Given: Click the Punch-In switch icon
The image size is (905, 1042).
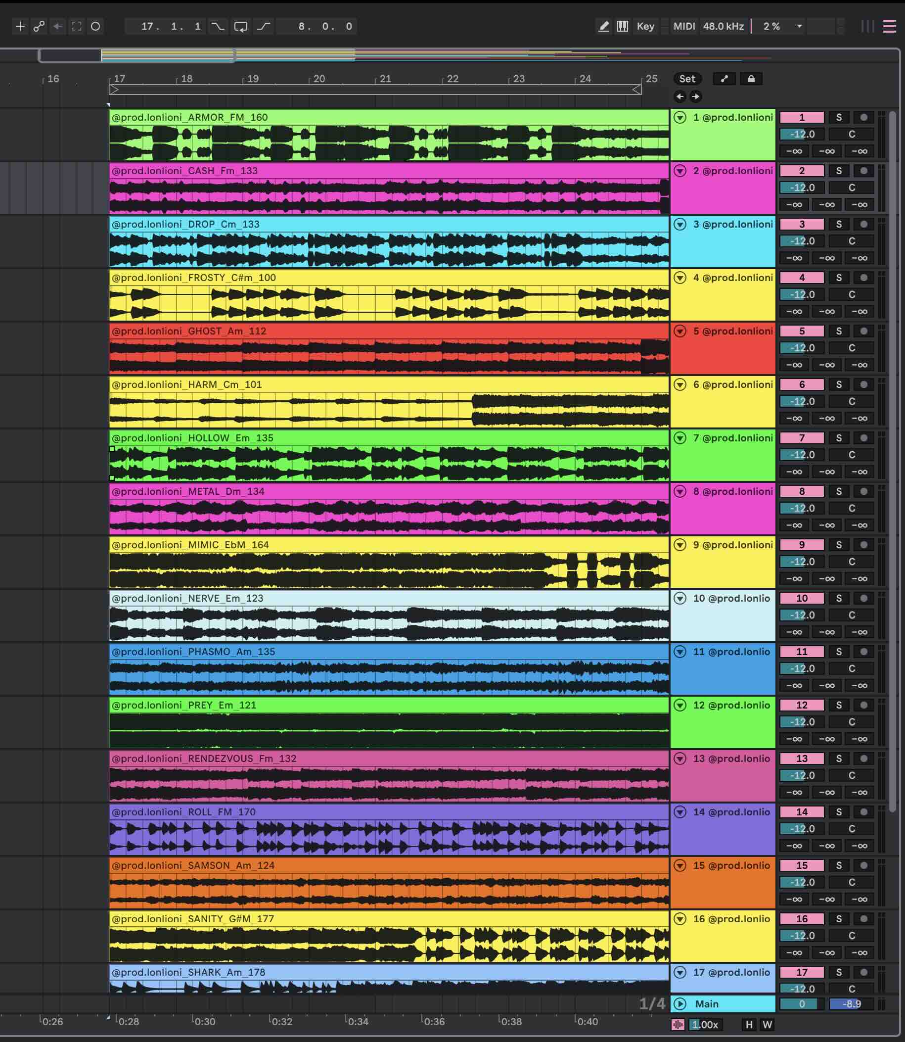Looking at the screenshot, I should click(218, 26).
